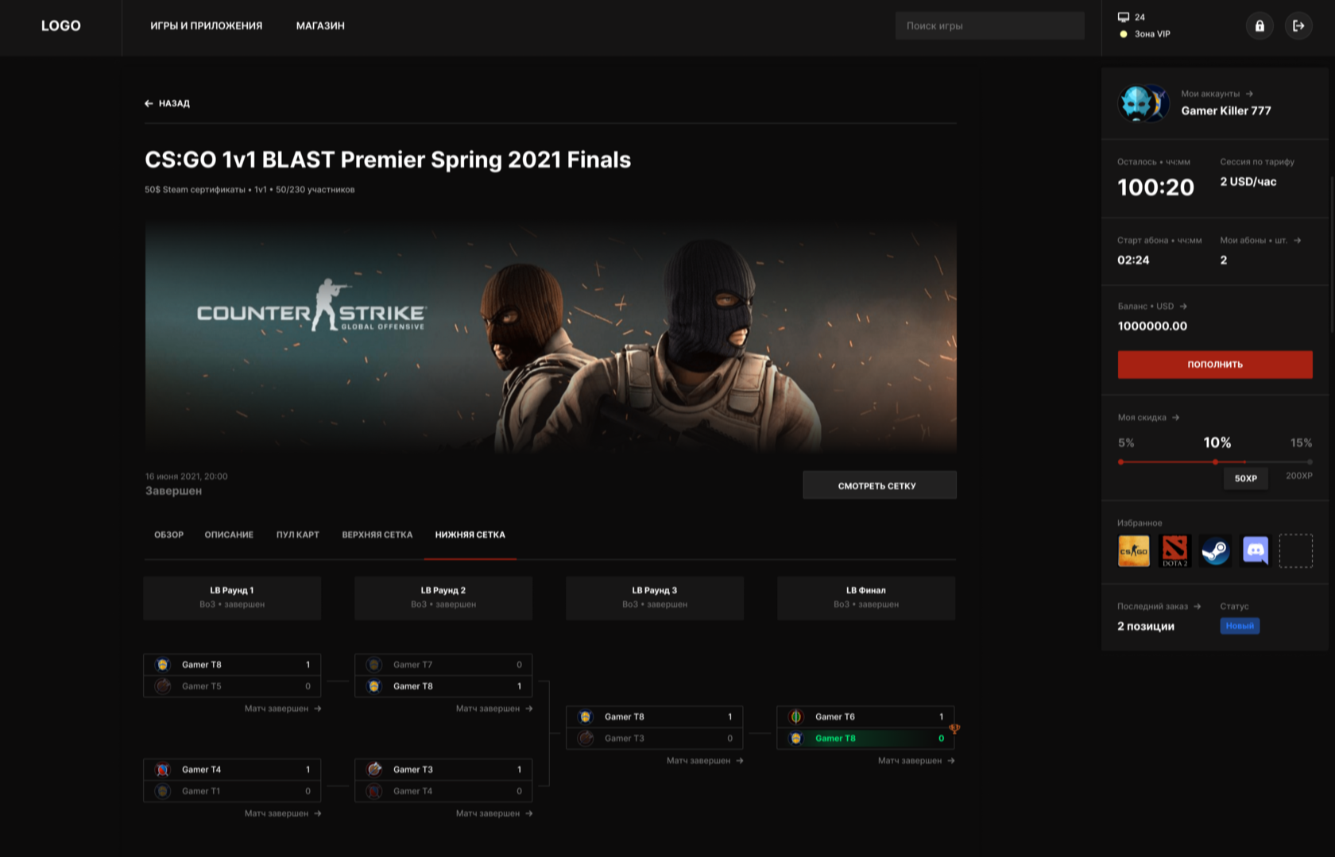Click the highlighted green Gamer T8 final row
The image size is (1335, 857).
pyautogui.click(x=866, y=739)
